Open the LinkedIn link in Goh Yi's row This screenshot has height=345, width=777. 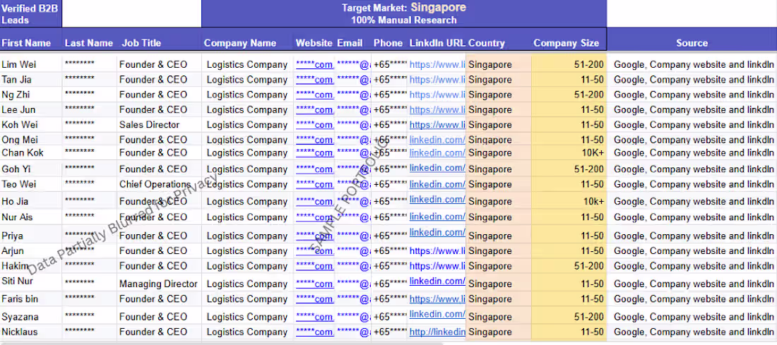pyautogui.click(x=437, y=168)
